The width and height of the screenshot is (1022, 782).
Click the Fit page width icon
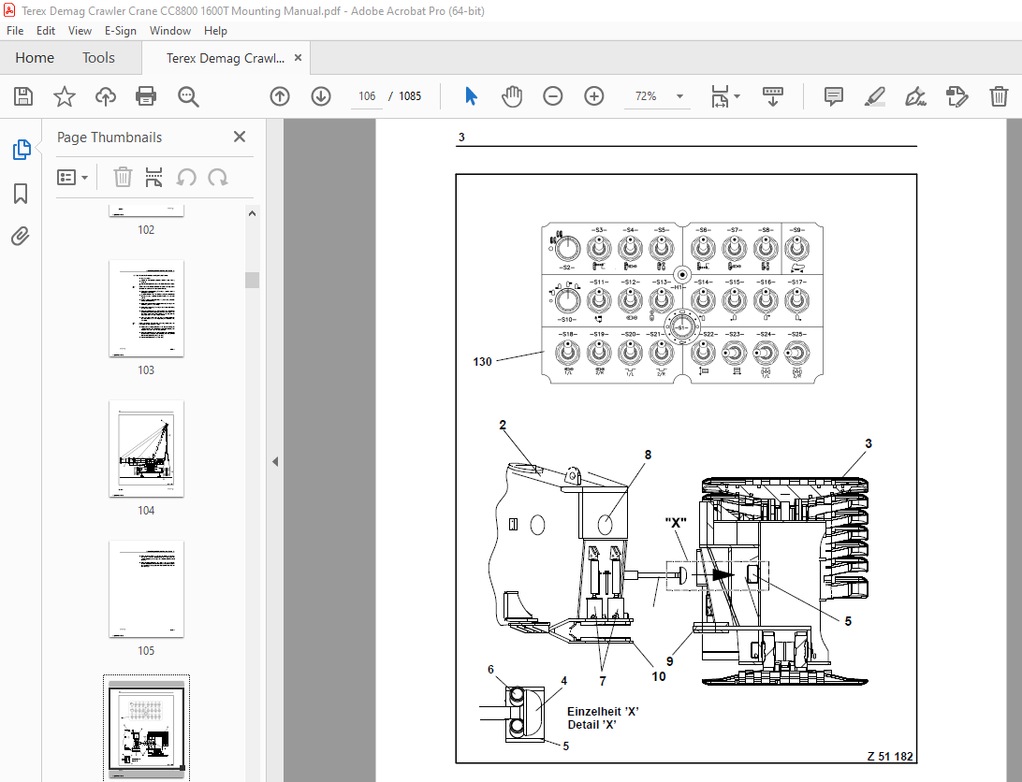click(x=721, y=96)
